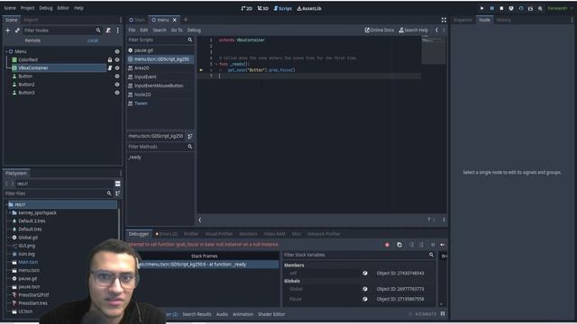Open the Help menu
This screenshot has width=577, height=324.
(78, 8)
